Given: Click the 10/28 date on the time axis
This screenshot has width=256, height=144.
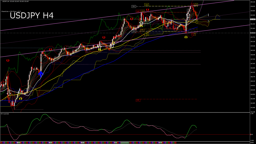Looking at the screenshot, I should tap(82, 143).
